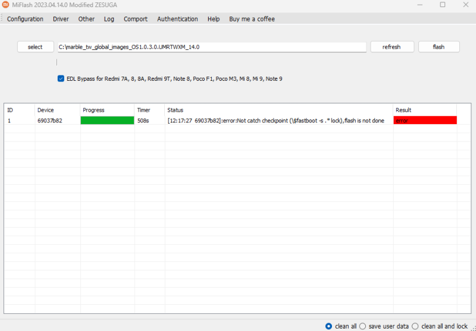Minimize the MiFlash window
This screenshot has width=476, height=331.
pyautogui.click(x=420, y=5)
